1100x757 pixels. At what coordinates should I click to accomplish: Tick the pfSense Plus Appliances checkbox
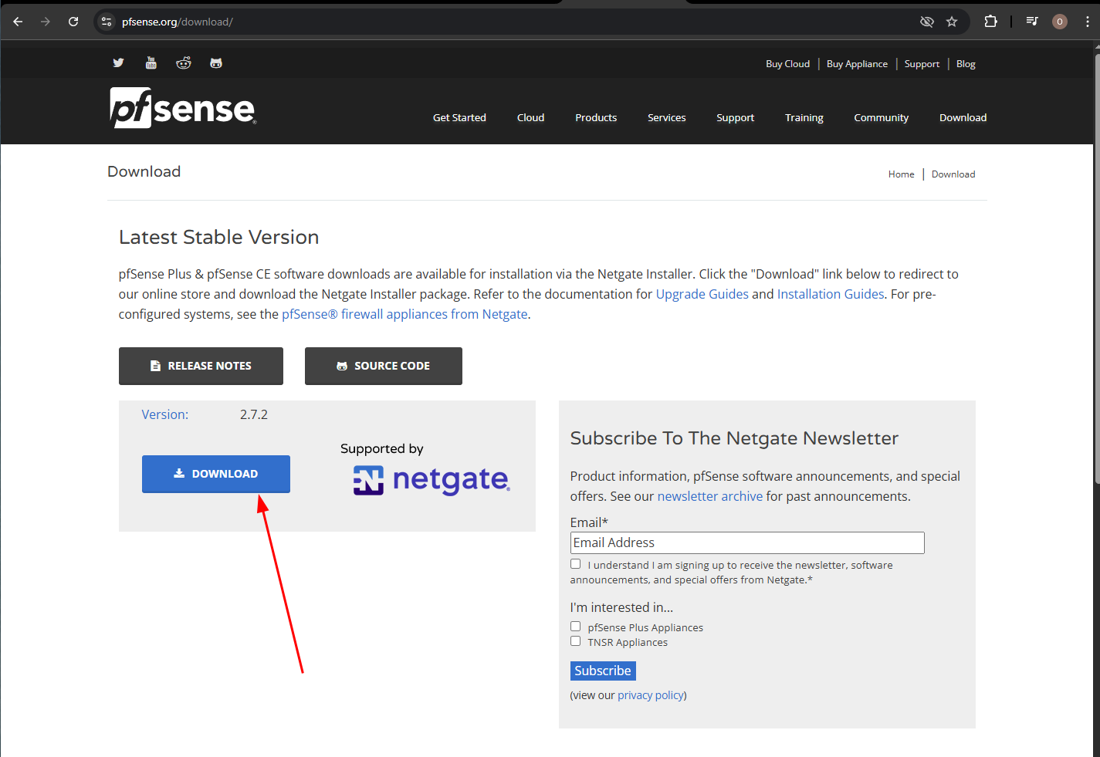pyautogui.click(x=575, y=627)
